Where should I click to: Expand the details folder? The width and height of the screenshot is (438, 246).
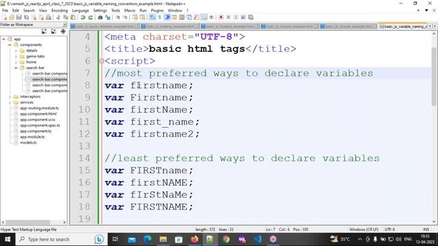coord(16,51)
